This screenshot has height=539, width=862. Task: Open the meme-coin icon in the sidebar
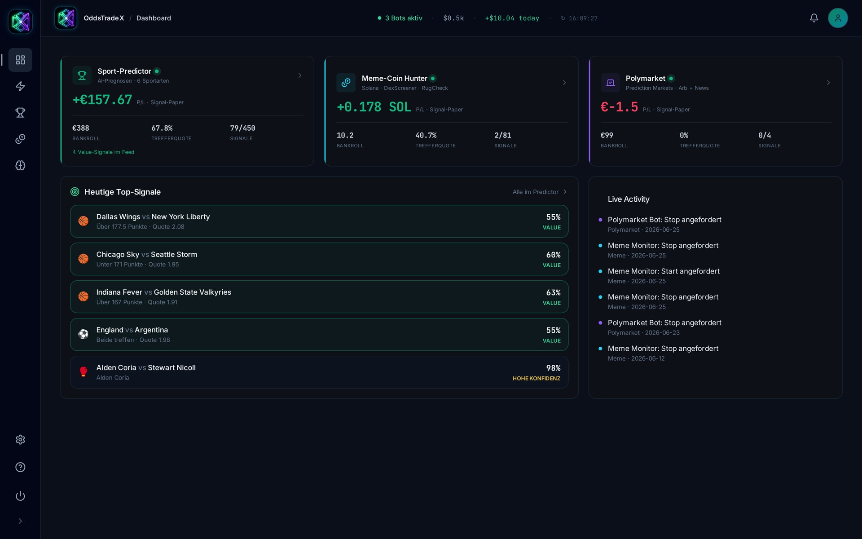[20, 139]
